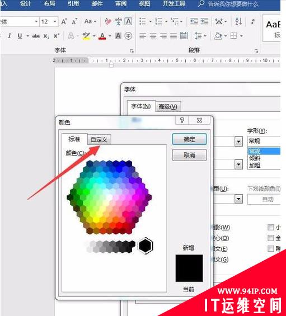Toggle the second effects checkbox (全)
286x316 pixels.
pyautogui.click(x=270, y=238)
